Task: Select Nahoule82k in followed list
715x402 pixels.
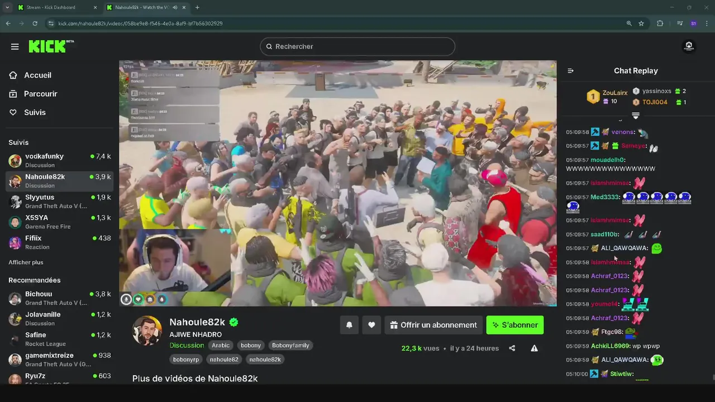Action: pyautogui.click(x=59, y=181)
